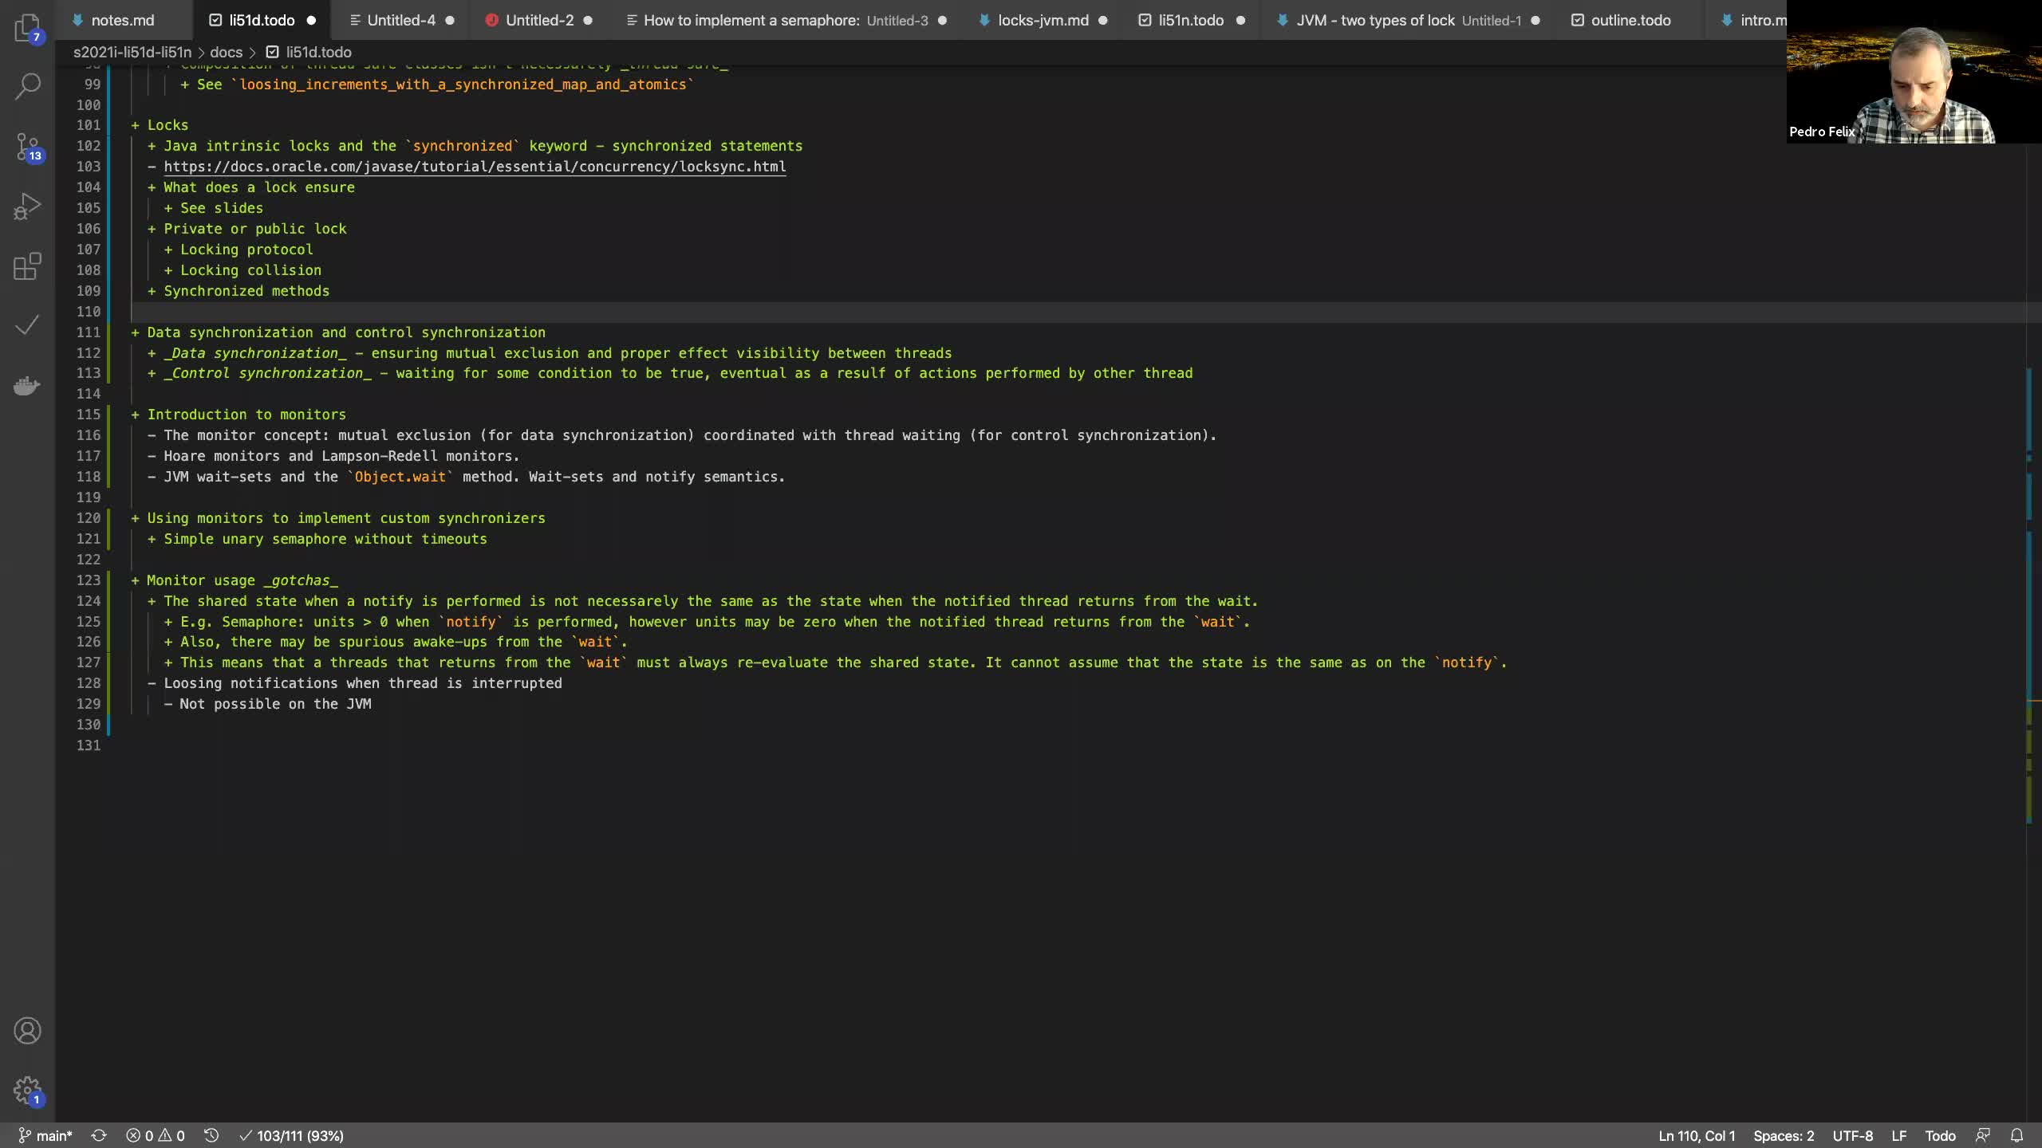
Task: Click the sync changes status icon
Action: coord(99,1135)
